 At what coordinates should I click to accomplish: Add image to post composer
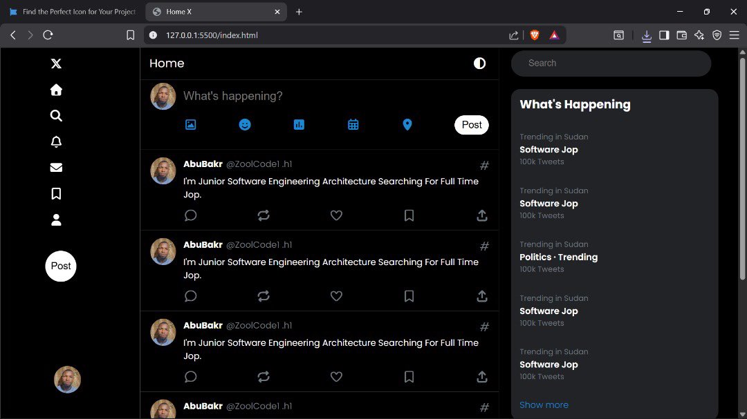[191, 125]
